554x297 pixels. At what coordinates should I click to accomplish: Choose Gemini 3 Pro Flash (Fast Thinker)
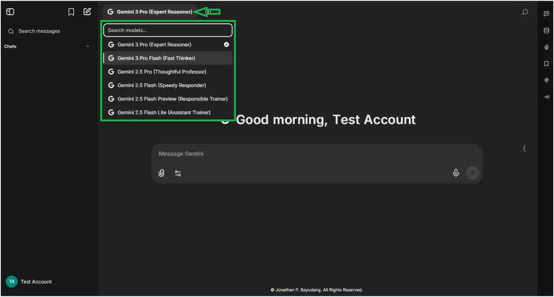[168, 58]
